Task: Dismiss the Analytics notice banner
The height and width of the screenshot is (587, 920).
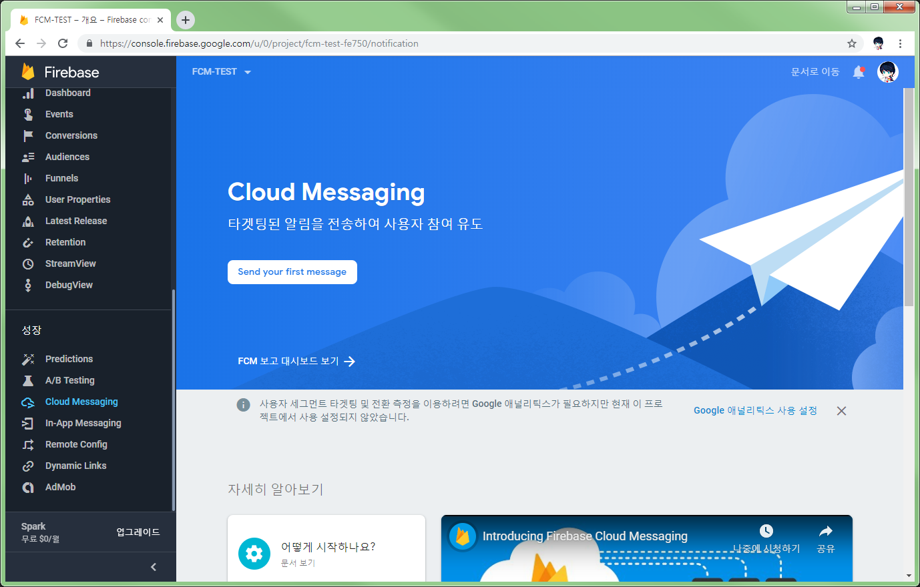Action: point(842,411)
